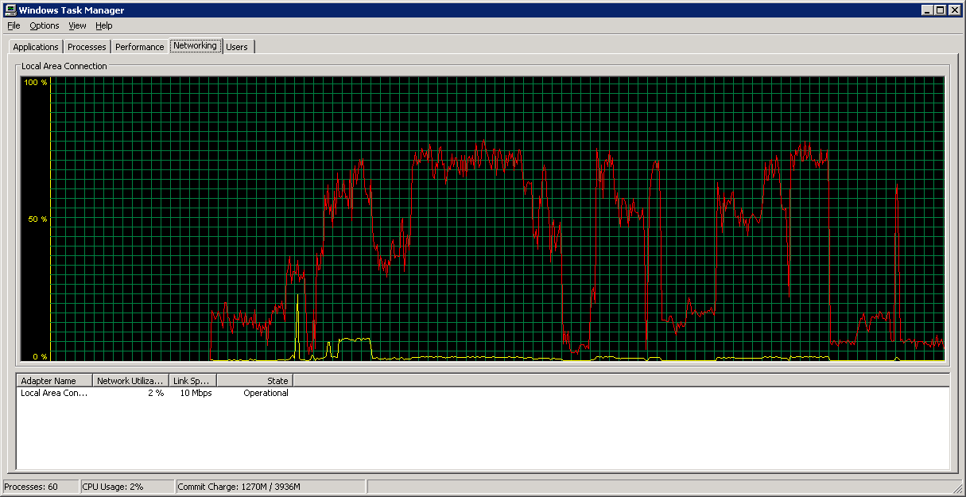Show the Users tab
Image resolution: width=966 pixels, height=497 pixels.
(x=237, y=47)
